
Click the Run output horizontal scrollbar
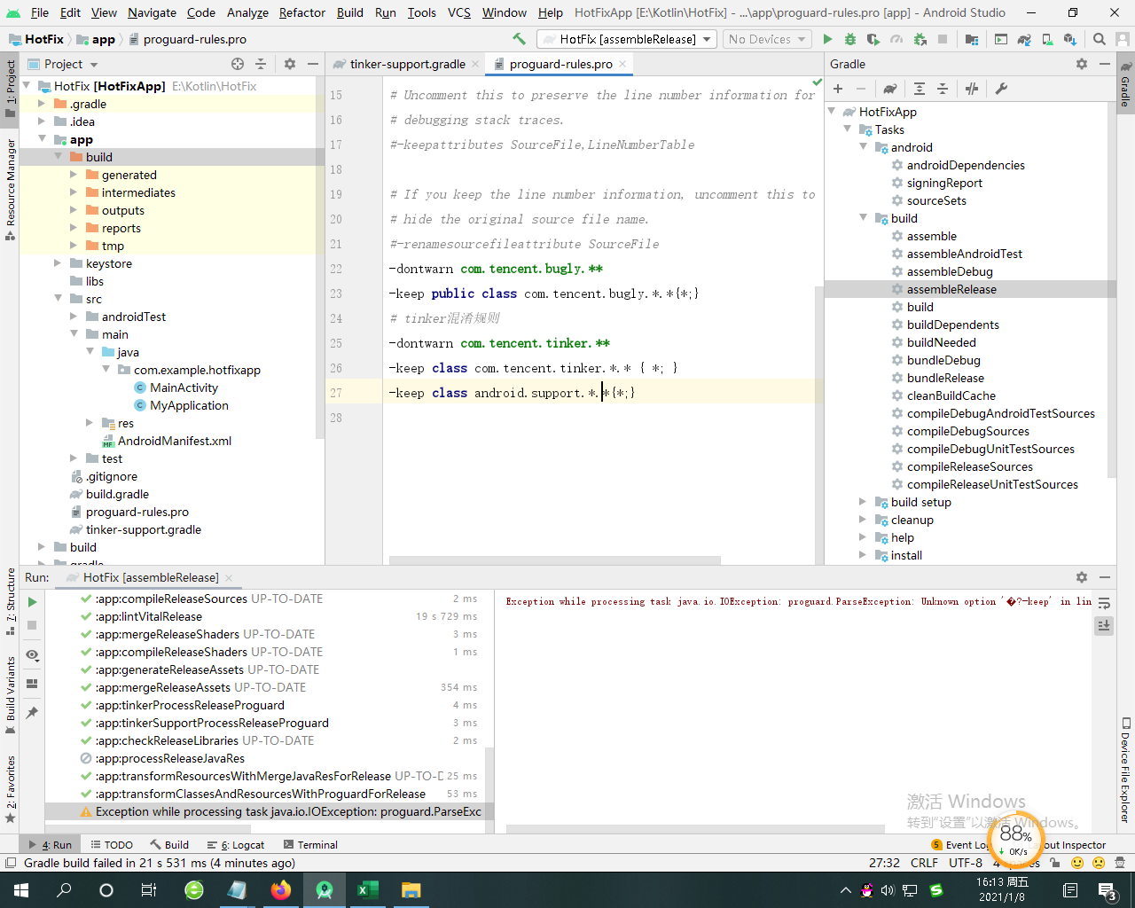point(696,829)
